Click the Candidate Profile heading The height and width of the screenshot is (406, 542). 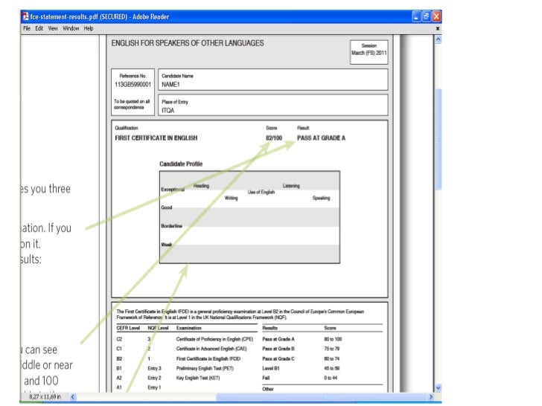click(x=181, y=164)
